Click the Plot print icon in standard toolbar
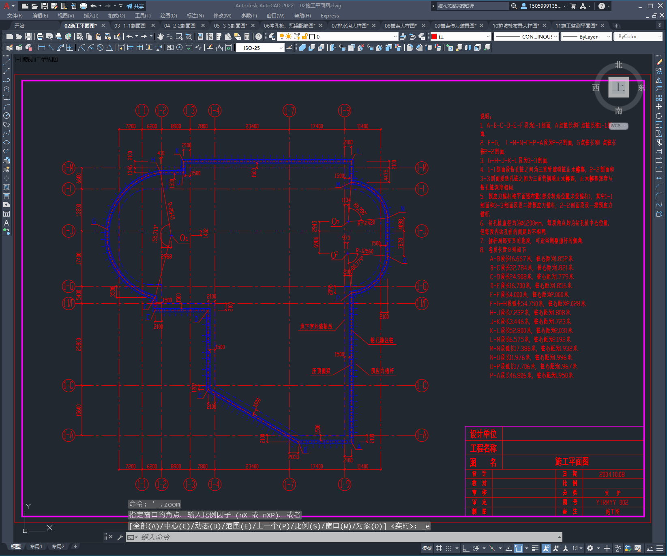The image size is (667, 556). pyautogui.click(x=40, y=36)
